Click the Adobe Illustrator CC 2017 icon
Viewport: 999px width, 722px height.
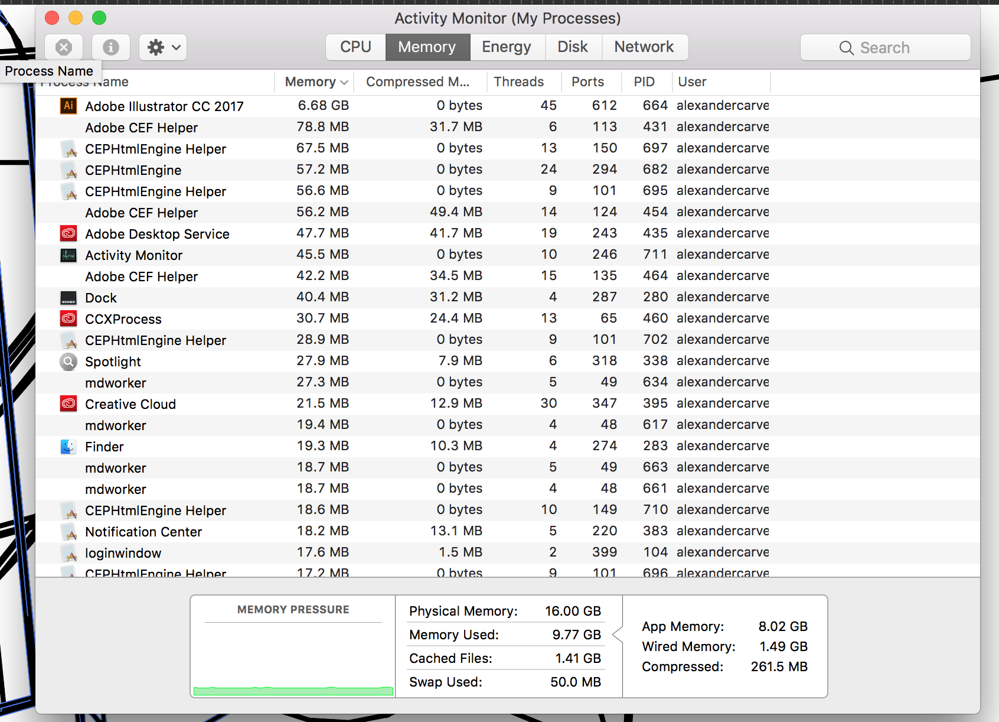[x=68, y=106]
